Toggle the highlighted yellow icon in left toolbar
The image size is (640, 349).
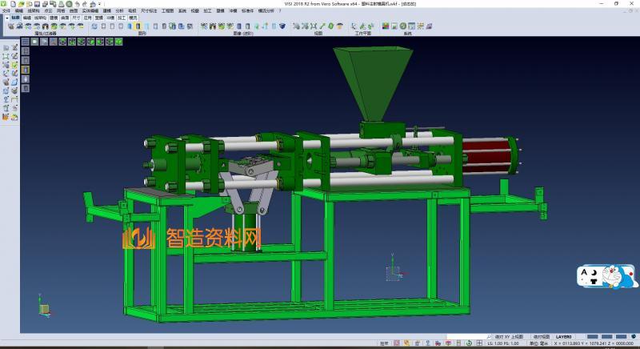[x=25, y=69]
